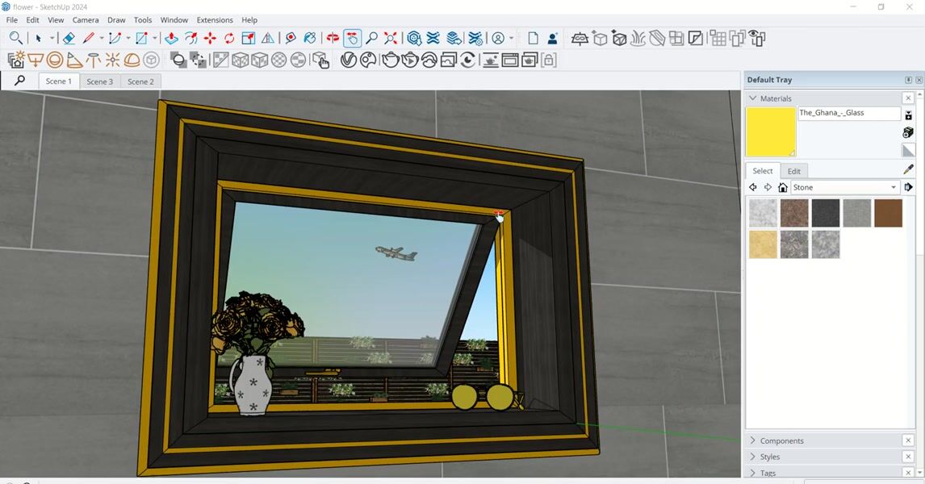The image size is (925, 484).
Task: Expand the Components panel
Action: click(781, 440)
